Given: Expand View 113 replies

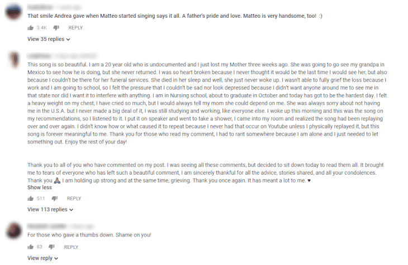Looking at the screenshot, I should (50, 209).
